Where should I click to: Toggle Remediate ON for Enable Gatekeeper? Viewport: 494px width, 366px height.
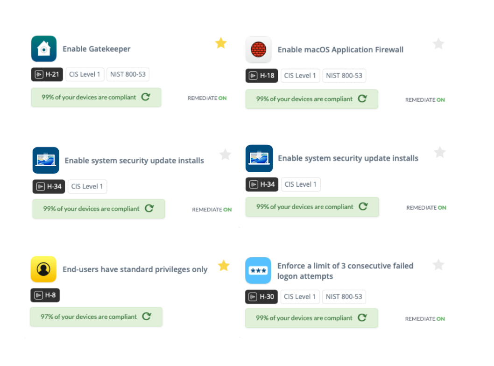tap(207, 98)
